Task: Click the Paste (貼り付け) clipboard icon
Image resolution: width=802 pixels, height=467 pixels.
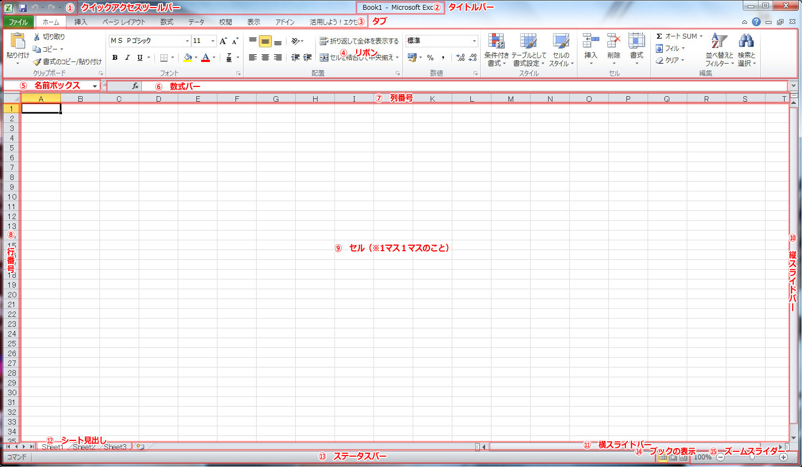Action: coord(18,41)
